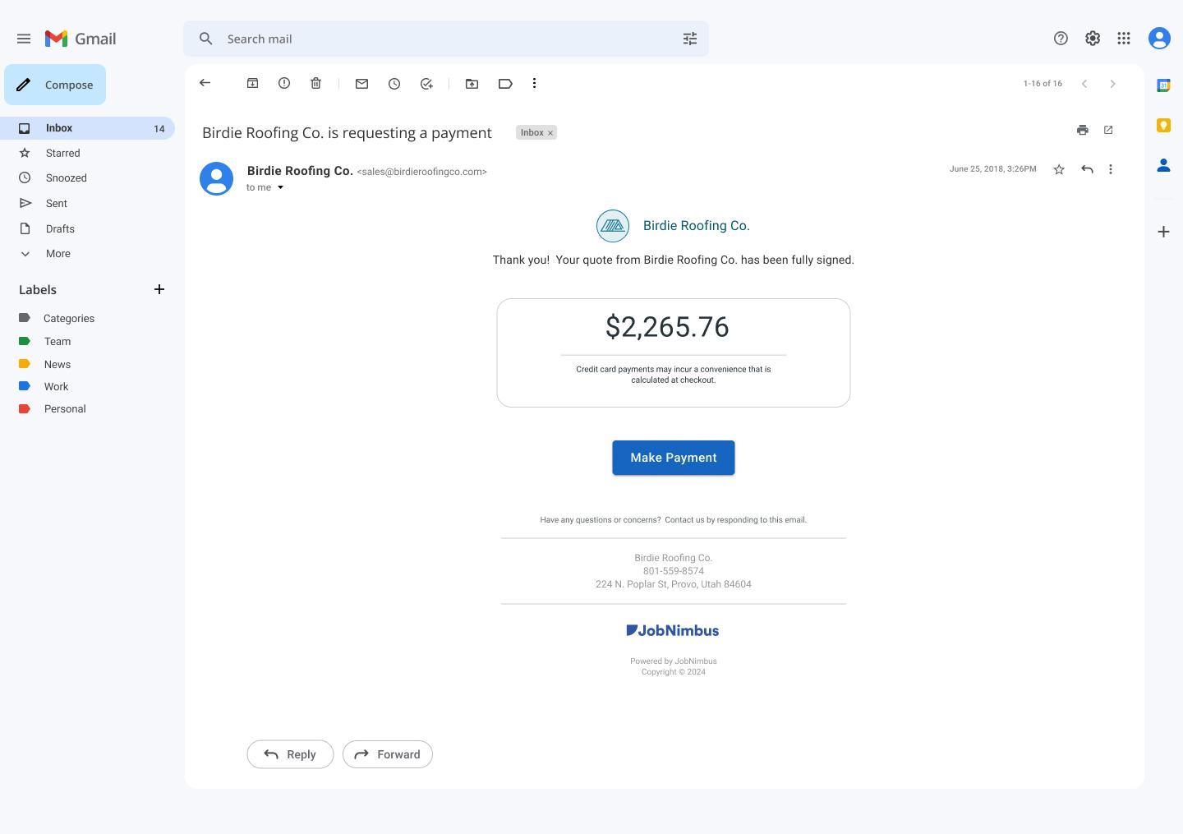Click the Make Payment button
Image resolution: width=1183 pixels, height=834 pixels.
[674, 458]
